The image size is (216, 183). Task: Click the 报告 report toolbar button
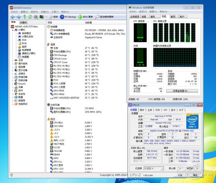pyautogui.click(x=53, y=17)
